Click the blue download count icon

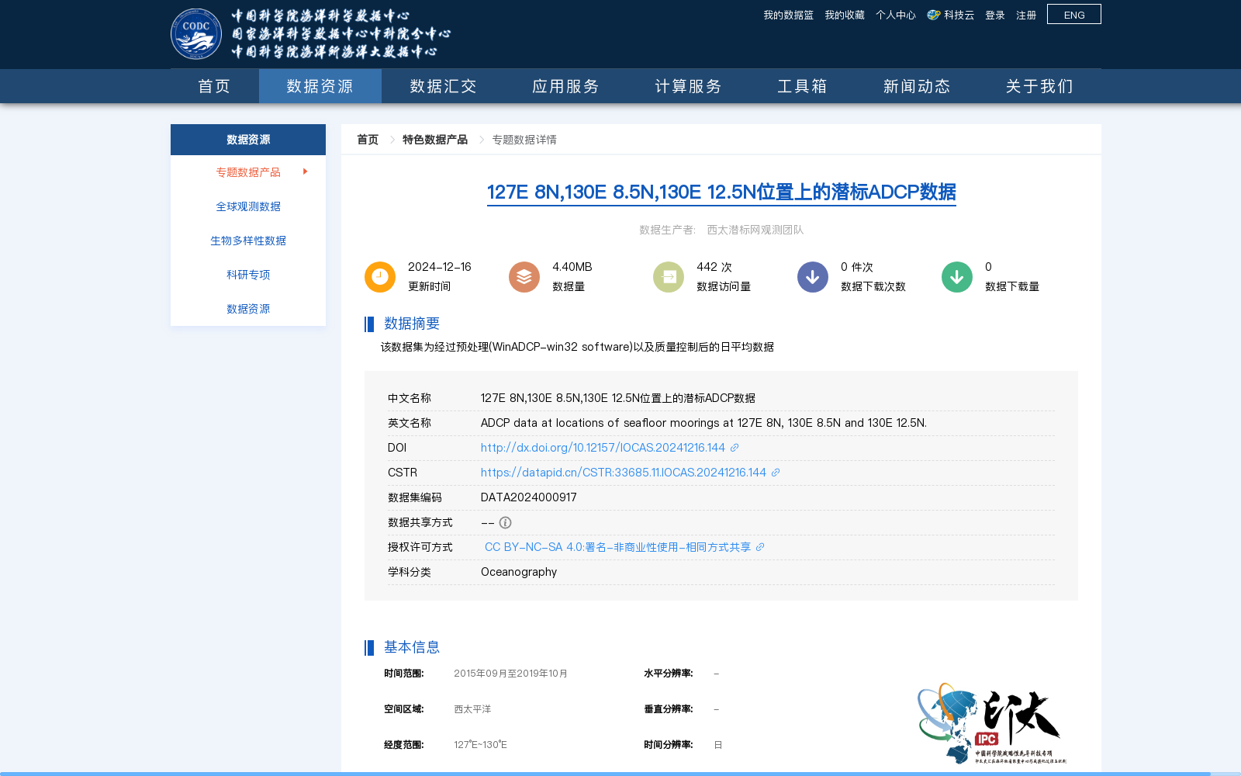[x=813, y=277]
